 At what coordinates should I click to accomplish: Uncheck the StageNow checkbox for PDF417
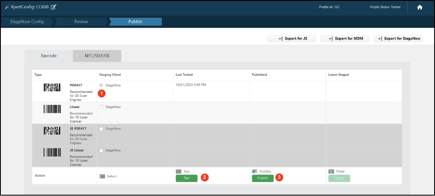[101, 85]
